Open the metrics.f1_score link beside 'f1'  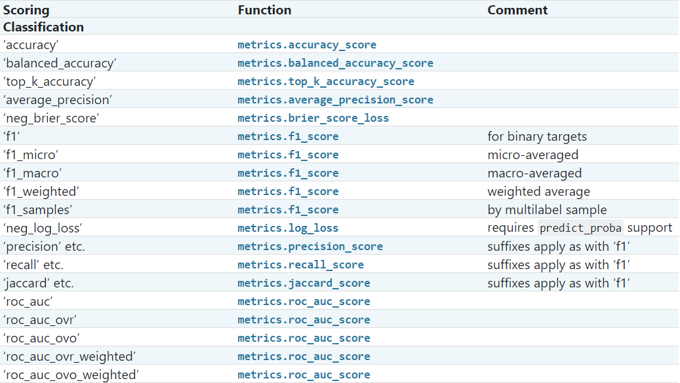click(289, 136)
